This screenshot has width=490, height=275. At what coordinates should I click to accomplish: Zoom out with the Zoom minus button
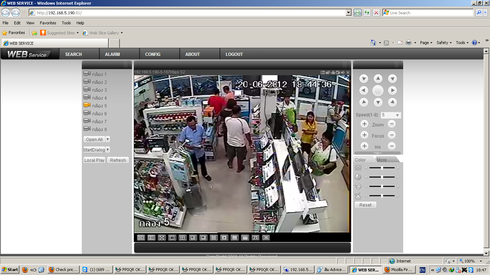click(392, 124)
